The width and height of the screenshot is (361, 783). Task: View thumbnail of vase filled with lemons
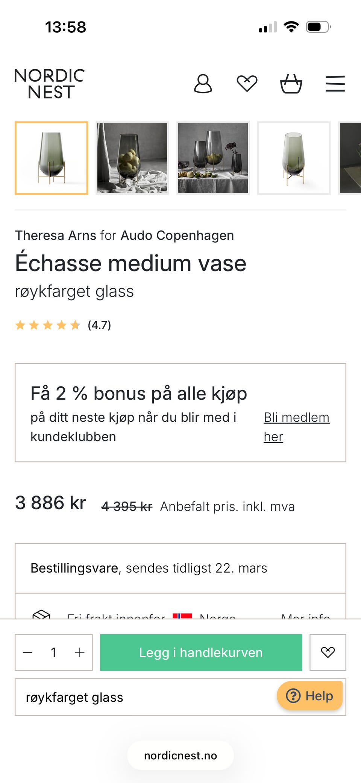[x=132, y=158]
